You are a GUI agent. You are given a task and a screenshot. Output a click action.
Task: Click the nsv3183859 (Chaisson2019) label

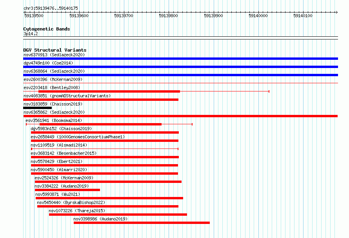pyautogui.click(x=53, y=104)
